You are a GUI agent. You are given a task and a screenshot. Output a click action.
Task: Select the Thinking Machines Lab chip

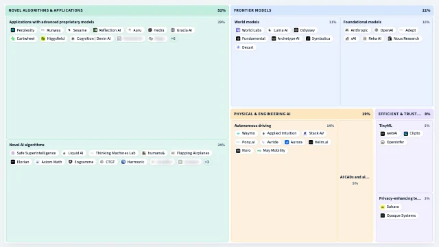point(112,153)
